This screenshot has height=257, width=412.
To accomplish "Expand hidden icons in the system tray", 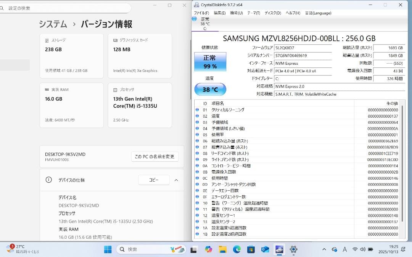I will coord(323,249).
